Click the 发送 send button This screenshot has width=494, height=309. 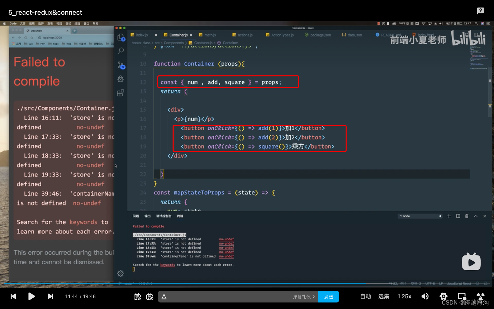[x=329, y=297]
